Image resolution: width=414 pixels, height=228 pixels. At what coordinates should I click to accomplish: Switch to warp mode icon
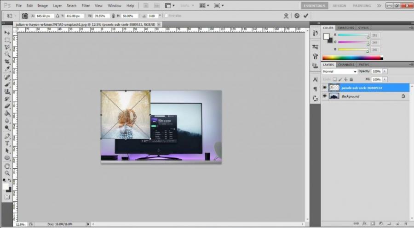pyautogui.click(x=286, y=16)
